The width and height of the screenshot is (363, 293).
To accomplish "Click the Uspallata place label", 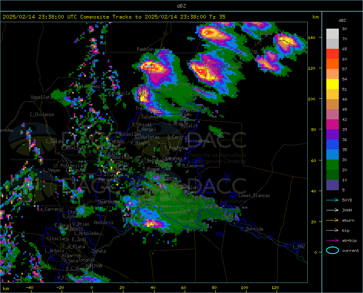I will (42, 97).
